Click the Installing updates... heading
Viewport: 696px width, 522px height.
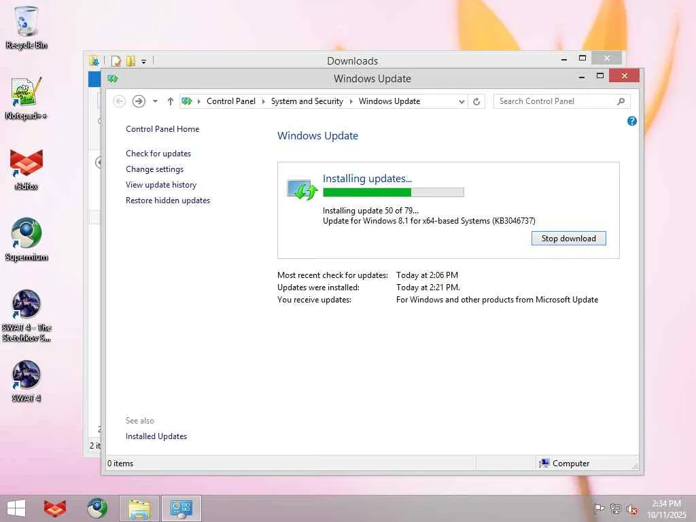(x=367, y=179)
